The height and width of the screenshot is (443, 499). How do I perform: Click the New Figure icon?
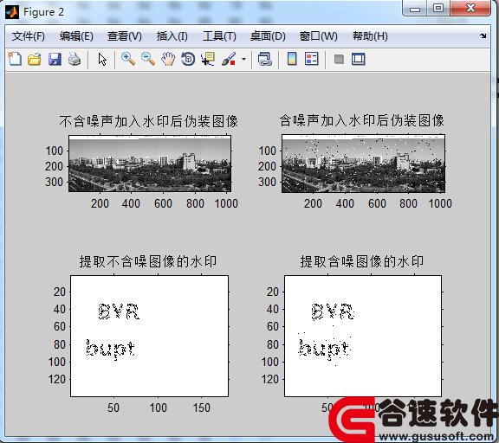[15, 59]
